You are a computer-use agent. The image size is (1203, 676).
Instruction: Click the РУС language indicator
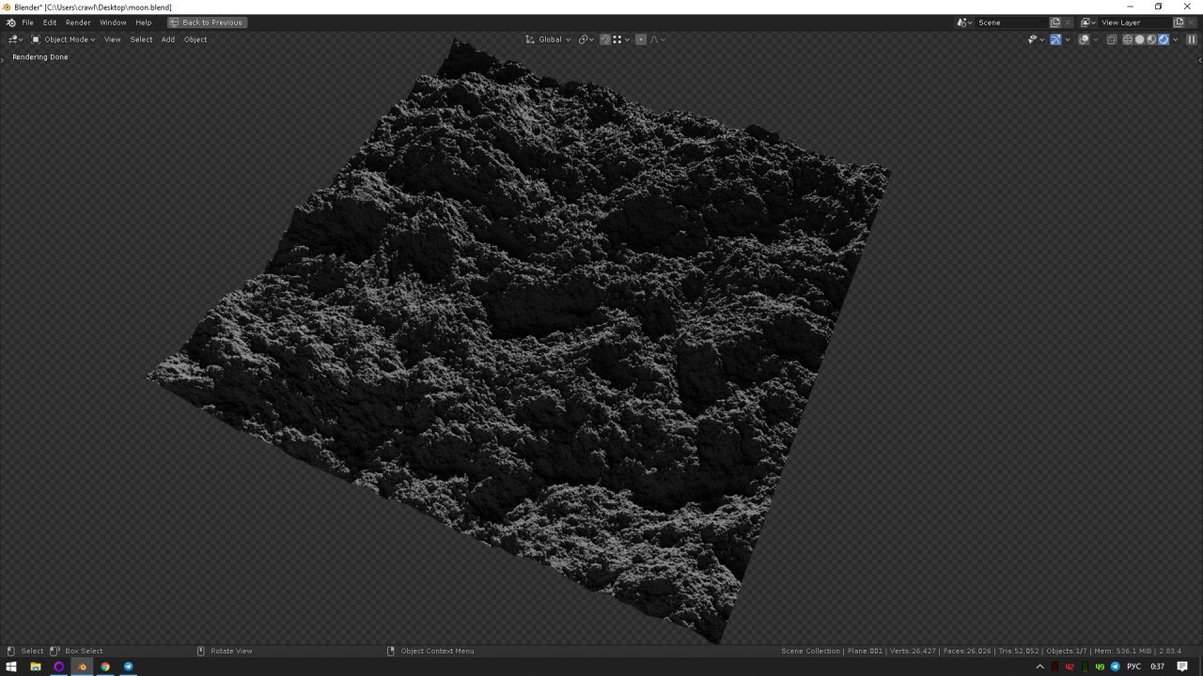[x=1133, y=667]
